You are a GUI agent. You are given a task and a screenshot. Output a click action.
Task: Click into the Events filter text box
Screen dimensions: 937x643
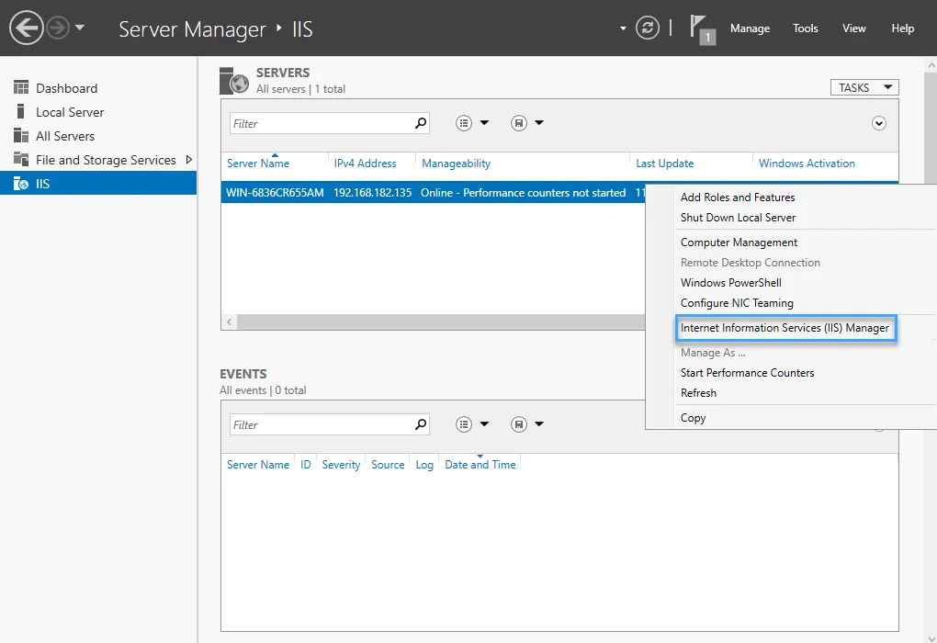coord(320,424)
